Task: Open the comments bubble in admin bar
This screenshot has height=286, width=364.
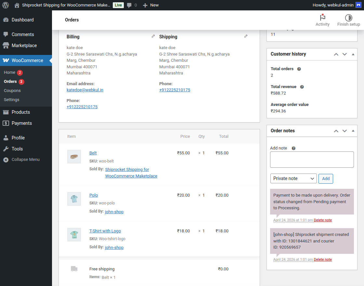Action: 129,5
